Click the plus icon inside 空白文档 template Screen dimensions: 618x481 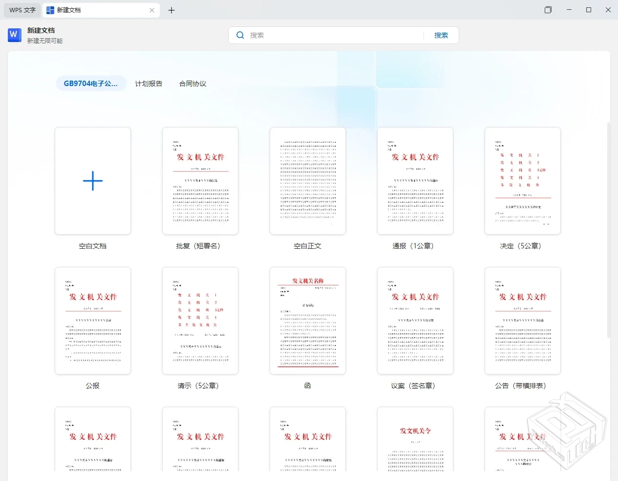(x=92, y=181)
